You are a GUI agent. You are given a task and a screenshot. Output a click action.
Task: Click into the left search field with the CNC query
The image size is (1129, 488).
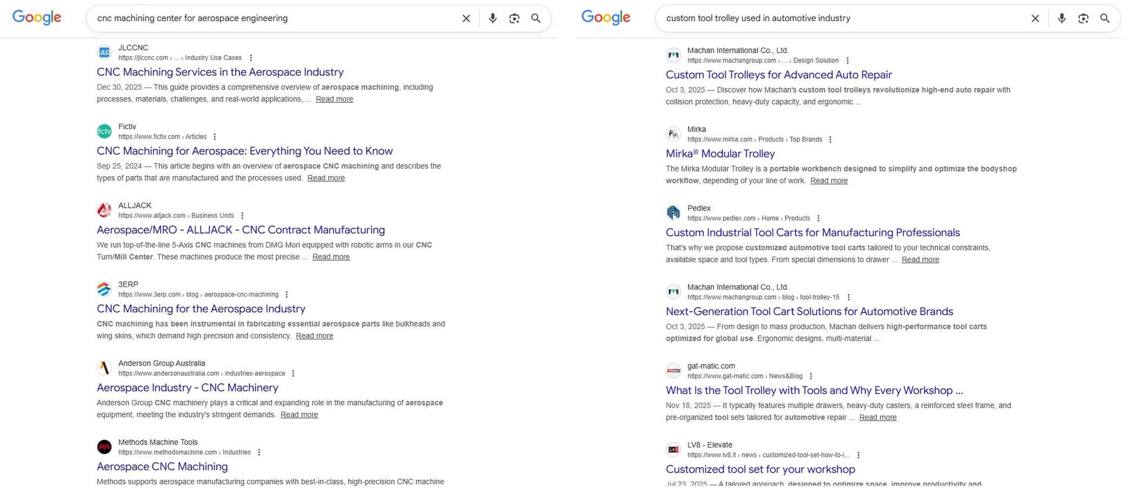(x=270, y=18)
